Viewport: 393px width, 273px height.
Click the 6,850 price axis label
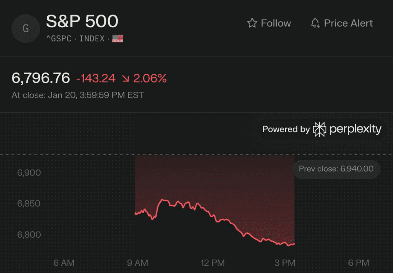[x=29, y=204]
